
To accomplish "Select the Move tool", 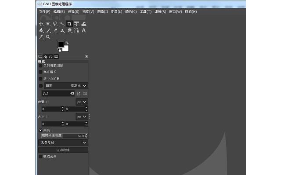I will (x=41, y=24).
